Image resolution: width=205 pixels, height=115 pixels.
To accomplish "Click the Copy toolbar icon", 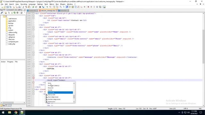I will pos(26,7).
